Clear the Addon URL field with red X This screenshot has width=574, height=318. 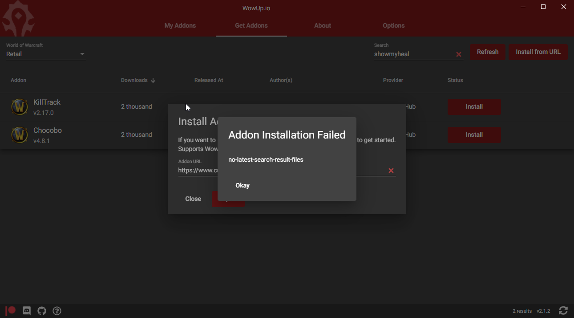391,170
